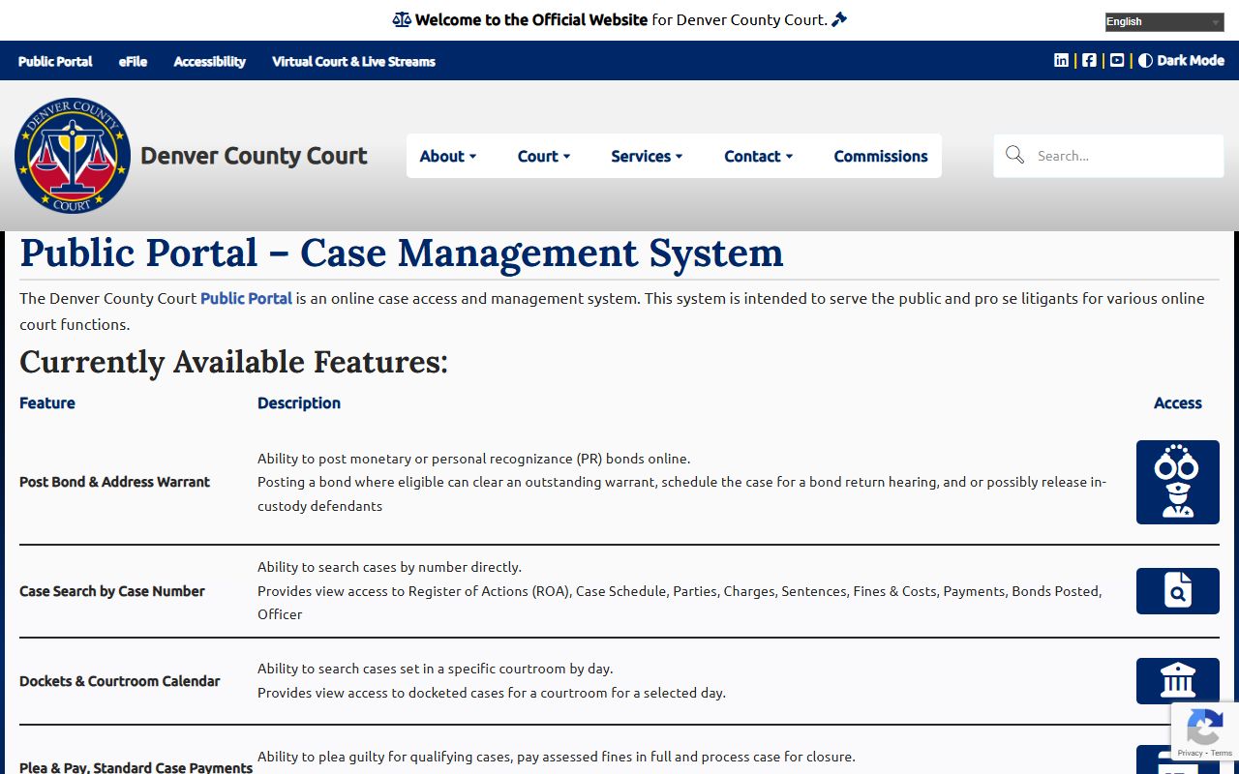Screen dimensions: 1239x774
Task: Click reCAPTCHA Terms link
Action: click(1222, 753)
